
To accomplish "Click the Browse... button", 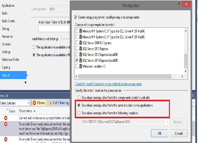I will 179,122.
